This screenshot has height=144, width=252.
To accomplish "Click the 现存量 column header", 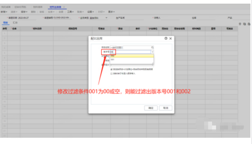I will click(165, 29).
